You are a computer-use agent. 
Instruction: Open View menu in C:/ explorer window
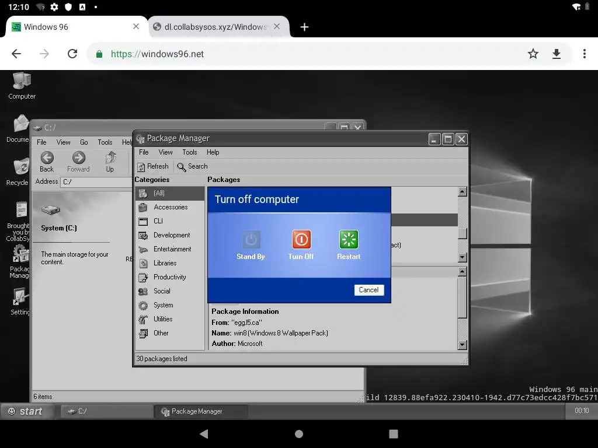pos(63,142)
